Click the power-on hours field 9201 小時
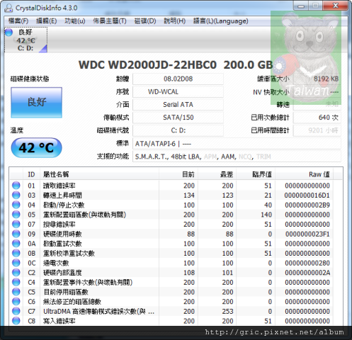The width and height of the screenshot is (352, 340). 317,130
